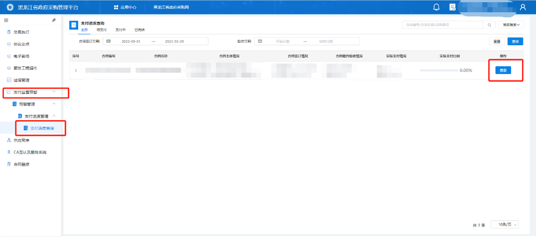The height and width of the screenshot is (242, 536).
Task: Click the 0.00% payment progress bar
Action: click(x=439, y=70)
